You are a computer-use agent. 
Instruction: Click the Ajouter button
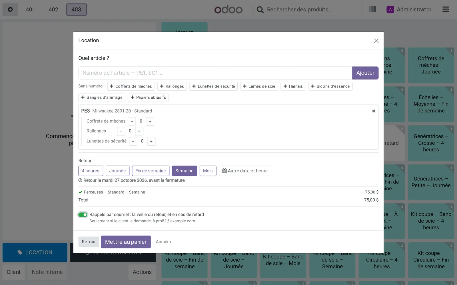point(365,73)
